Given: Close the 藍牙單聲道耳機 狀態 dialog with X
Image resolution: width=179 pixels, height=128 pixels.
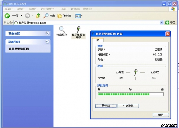Looking at the screenshot, I should 168,34.
